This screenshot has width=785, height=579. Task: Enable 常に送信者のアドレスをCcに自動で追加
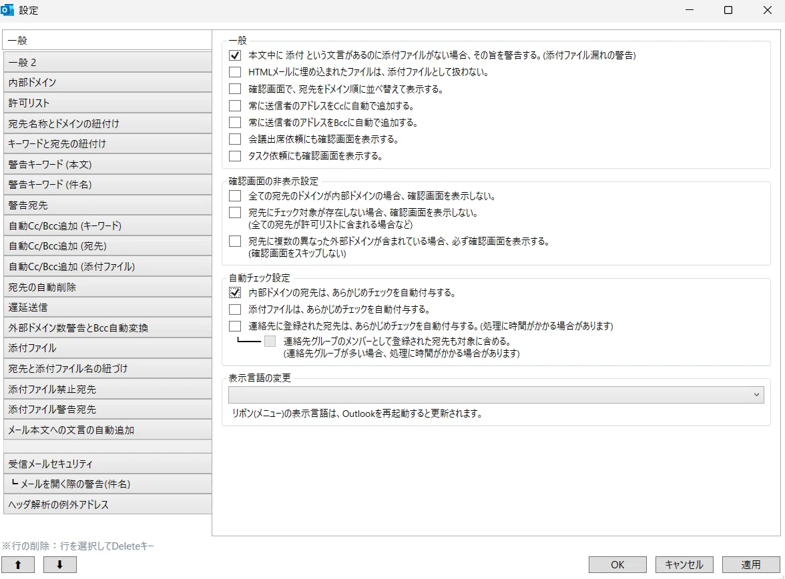click(x=235, y=105)
